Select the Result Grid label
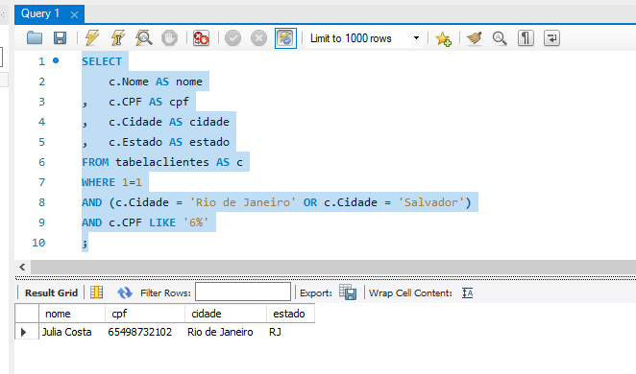636x374 pixels. 51,293
